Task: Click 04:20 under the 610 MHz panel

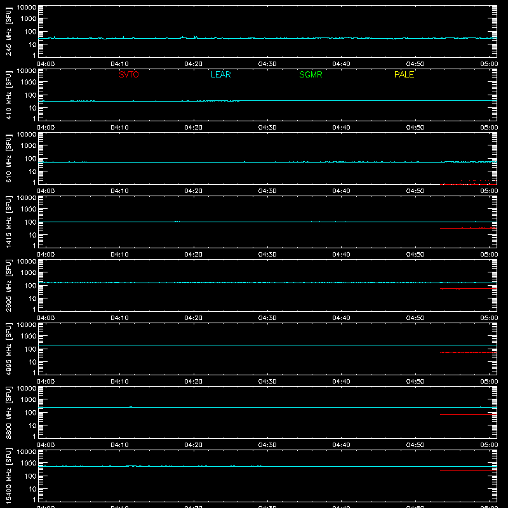Action: 194,191
